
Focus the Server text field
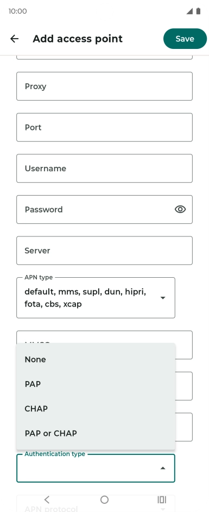point(104,251)
